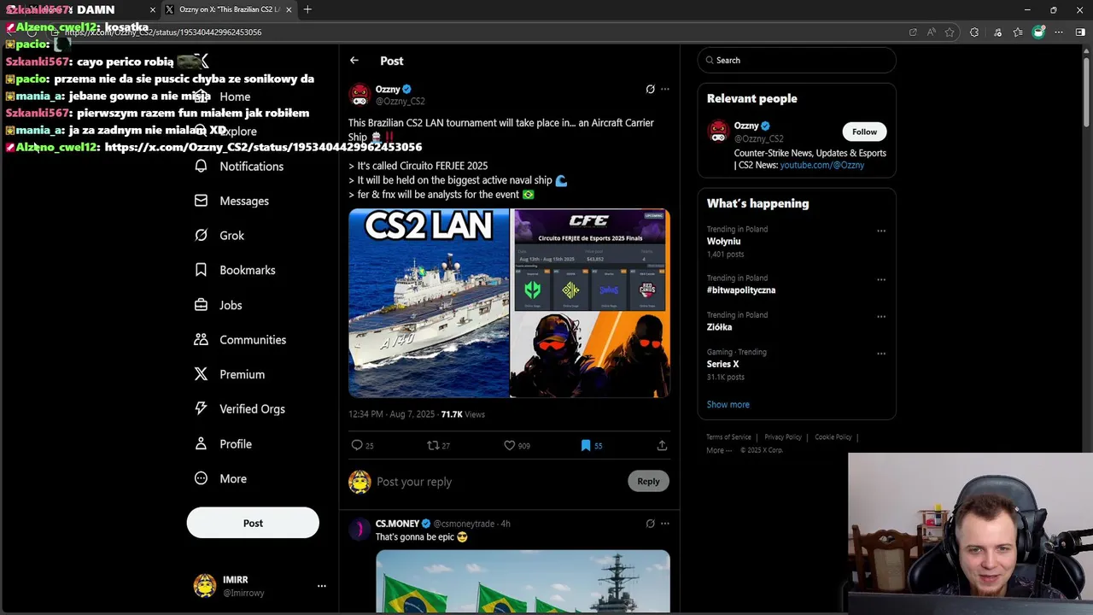Open options for Series X trend
Image resolution: width=1093 pixels, height=615 pixels.
881,353
